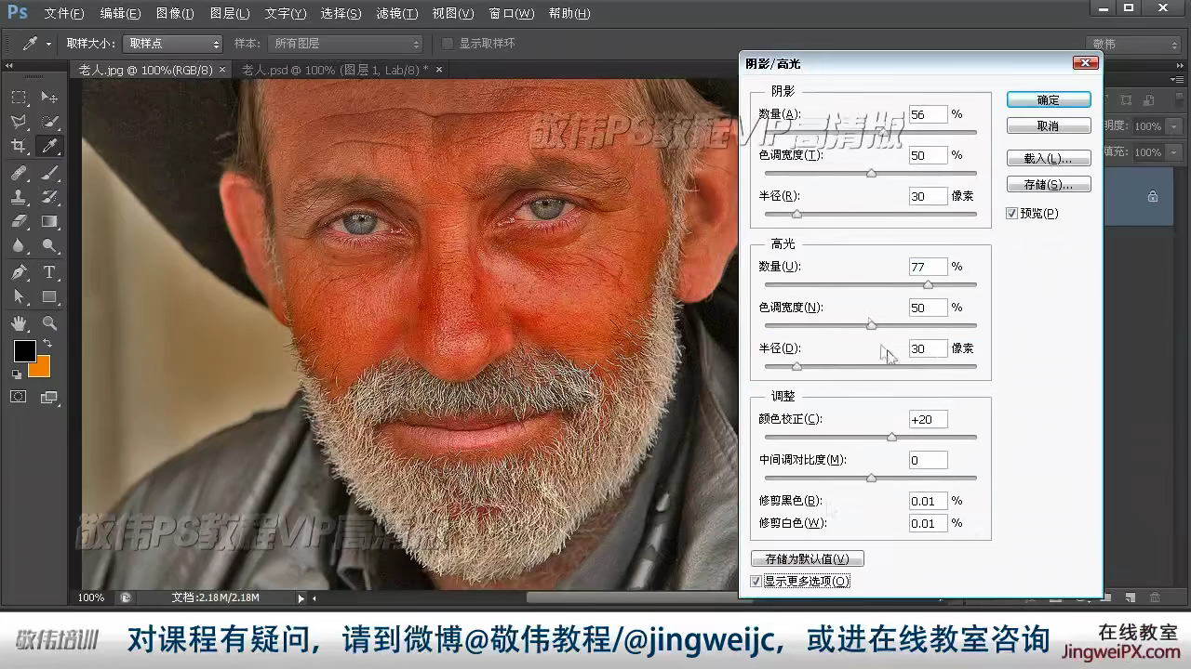Click the status bar export icon
The image size is (1191, 669).
coord(127,598)
